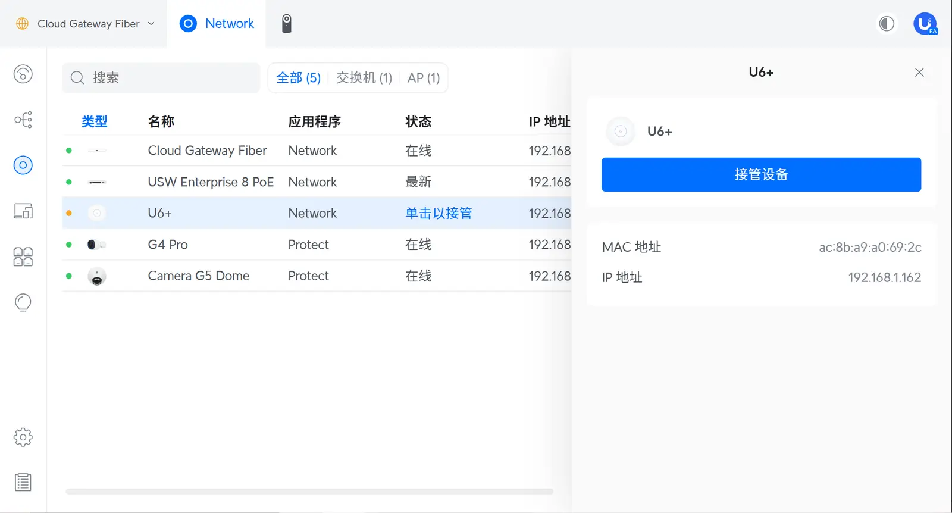This screenshot has height=513, width=952.
Task: Select the UniFi devices sidebar icon
Action: [23, 165]
